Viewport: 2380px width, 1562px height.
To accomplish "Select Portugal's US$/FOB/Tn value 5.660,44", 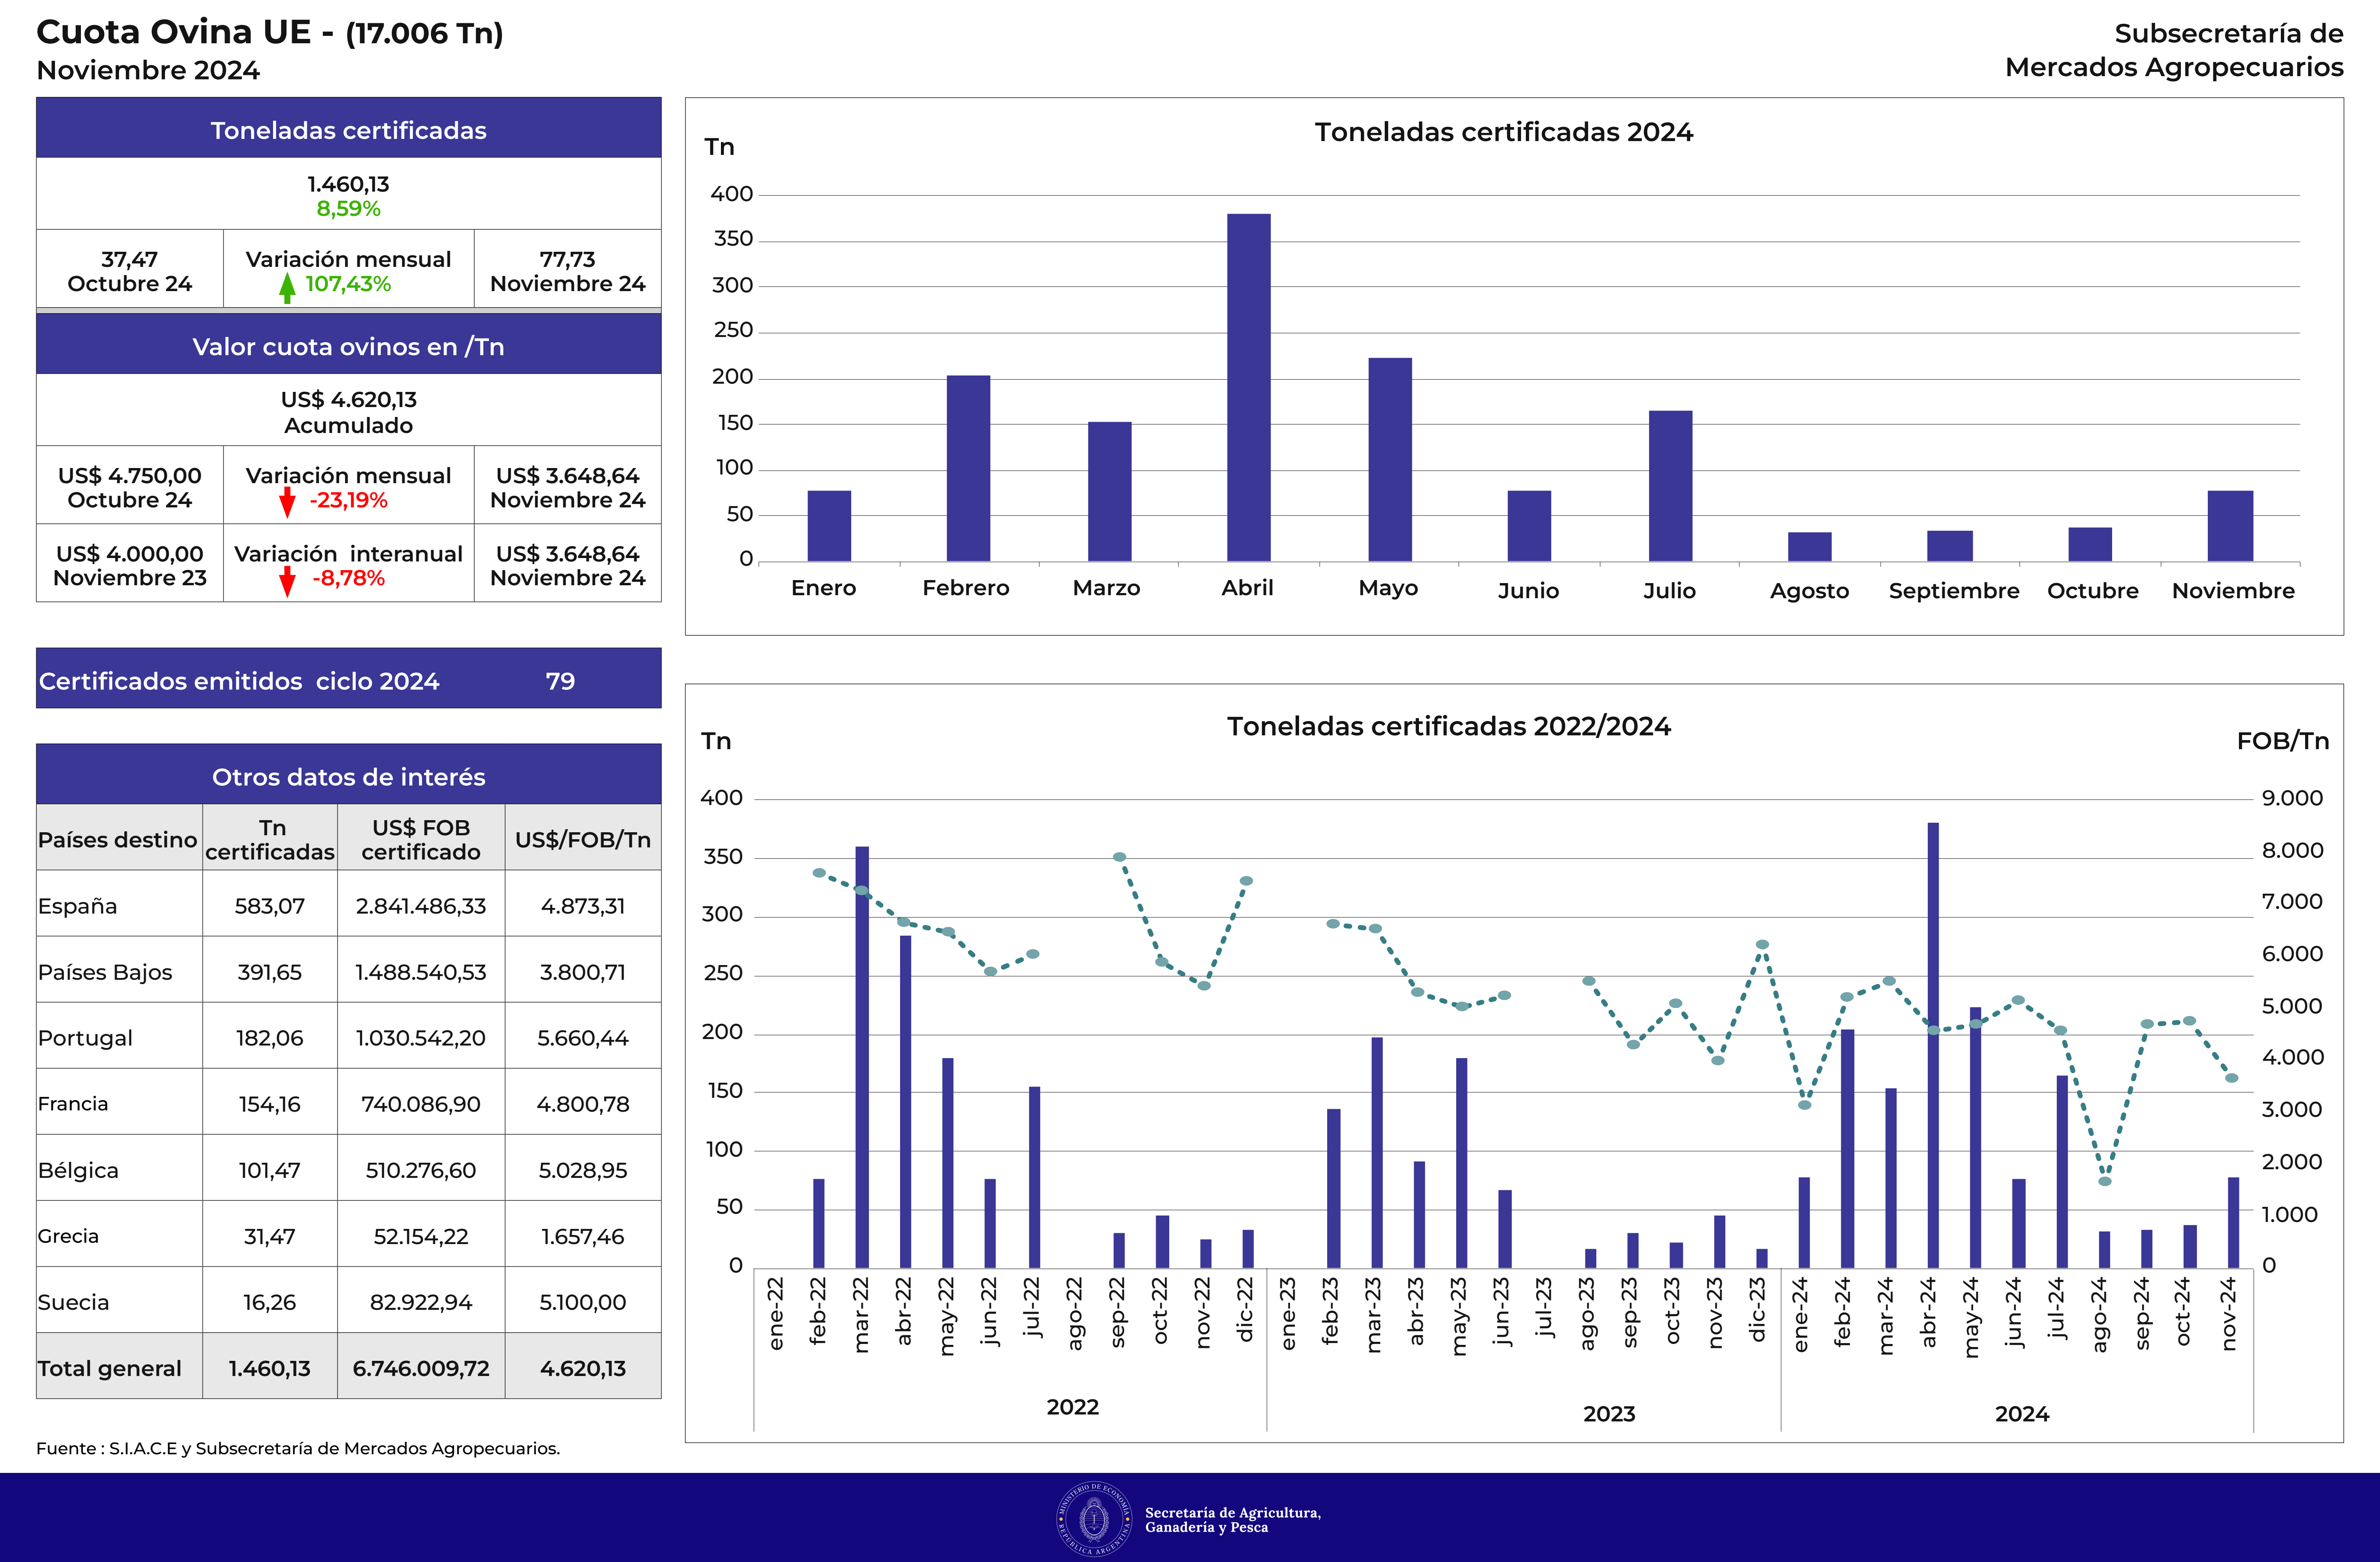I will pyautogui.click(x=583, y=1038).
